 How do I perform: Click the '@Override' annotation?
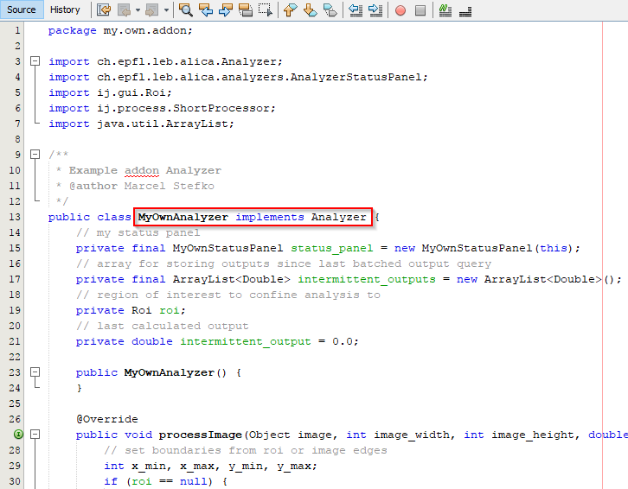[107, 419]
